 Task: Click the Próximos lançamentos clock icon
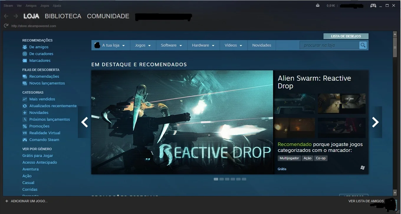(25, 120)
